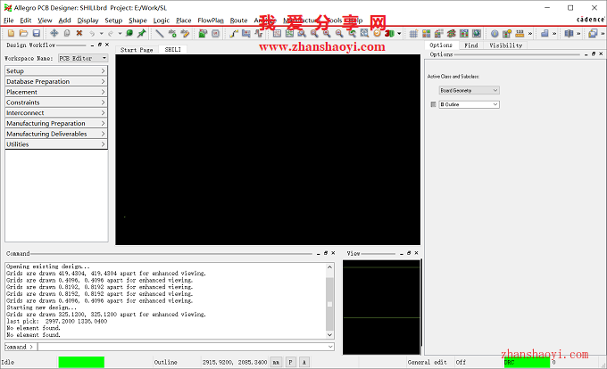Toggle the mm units button in status bar
The height and width of the screenshot is (369, 607).
pyautogui.click(x=276, y=362)
